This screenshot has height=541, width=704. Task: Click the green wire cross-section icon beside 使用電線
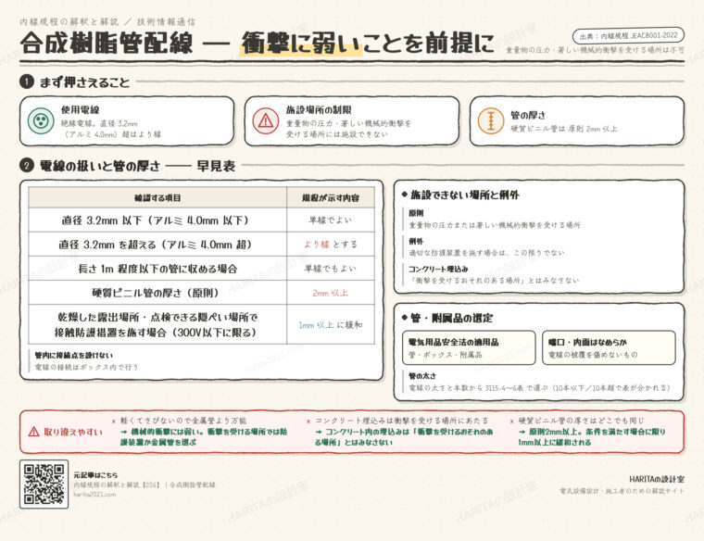pos(41,120)
